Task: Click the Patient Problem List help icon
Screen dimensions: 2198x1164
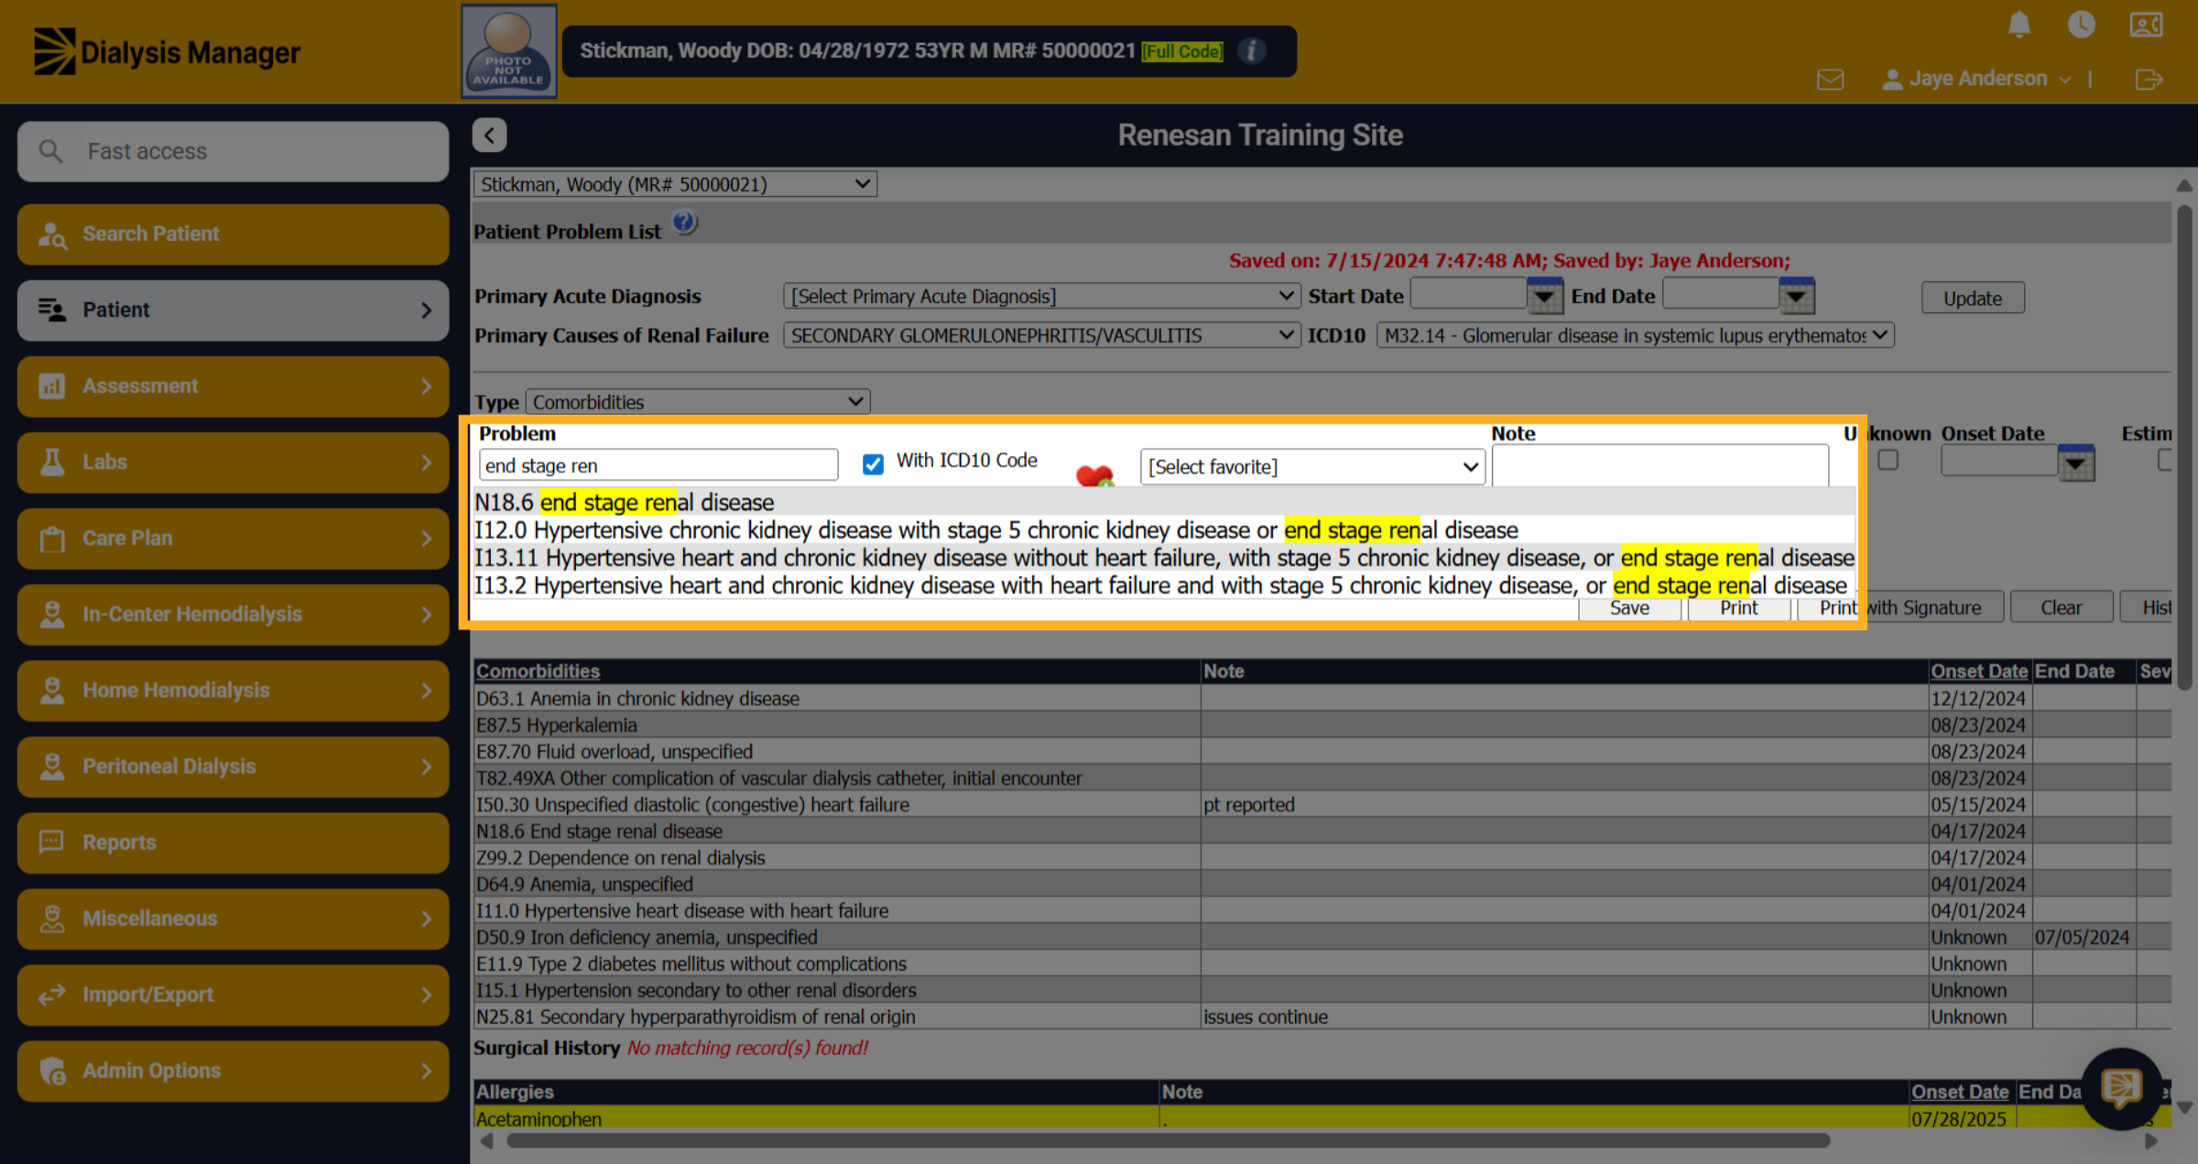Action: (684, 223)
